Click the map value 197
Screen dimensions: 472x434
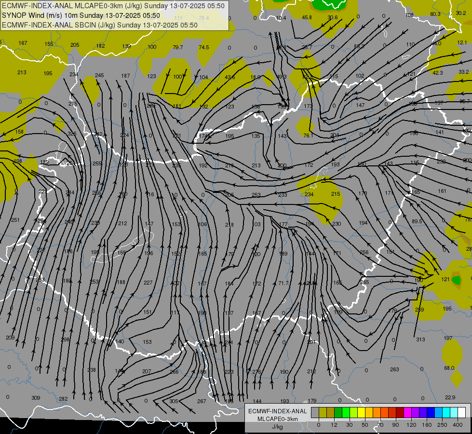448,338
